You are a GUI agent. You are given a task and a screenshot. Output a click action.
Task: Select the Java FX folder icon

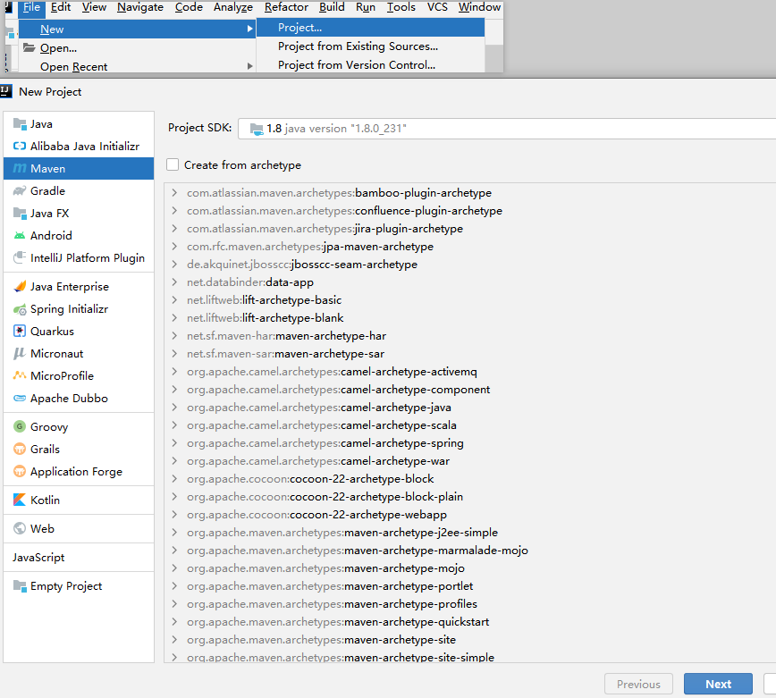20,214
